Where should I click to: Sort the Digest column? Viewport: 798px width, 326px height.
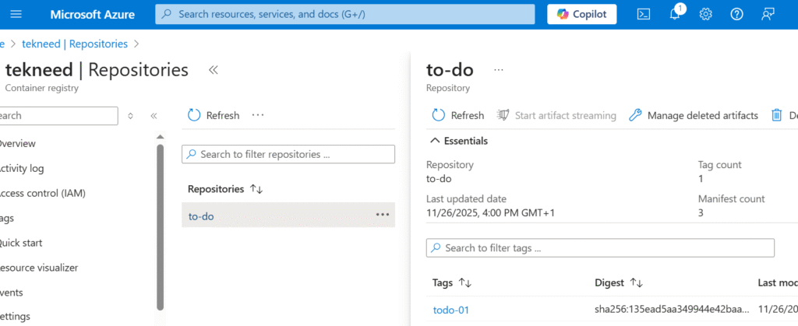coord(636,282)
